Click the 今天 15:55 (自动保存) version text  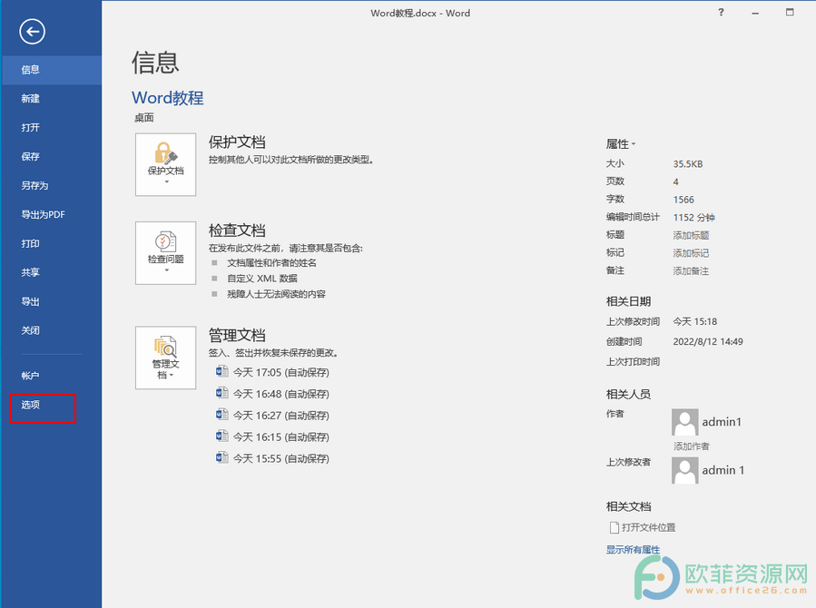coord(281,459)
